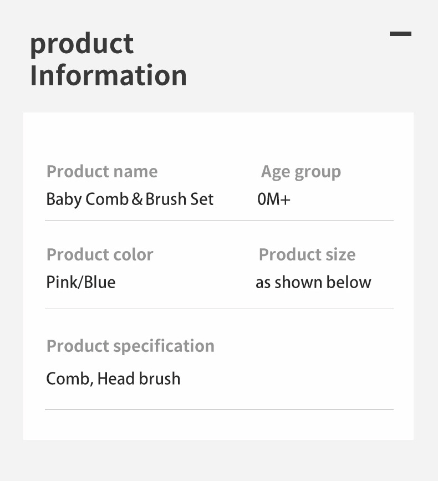Click the divider line below Product specification row

point(219,409)
